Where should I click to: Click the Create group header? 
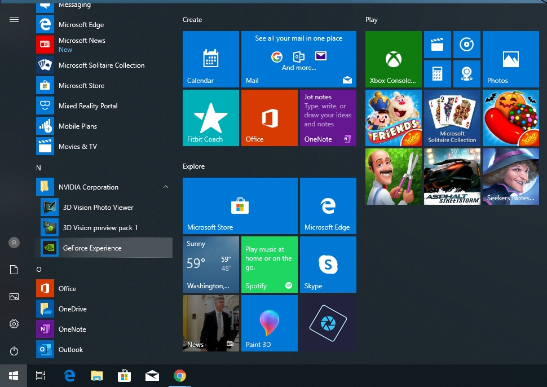click(x=192, y=20)
